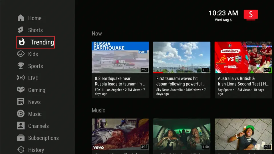Click the LIVE broadcast signal icon
Screen dimensions: 274x154
[21, 78]
